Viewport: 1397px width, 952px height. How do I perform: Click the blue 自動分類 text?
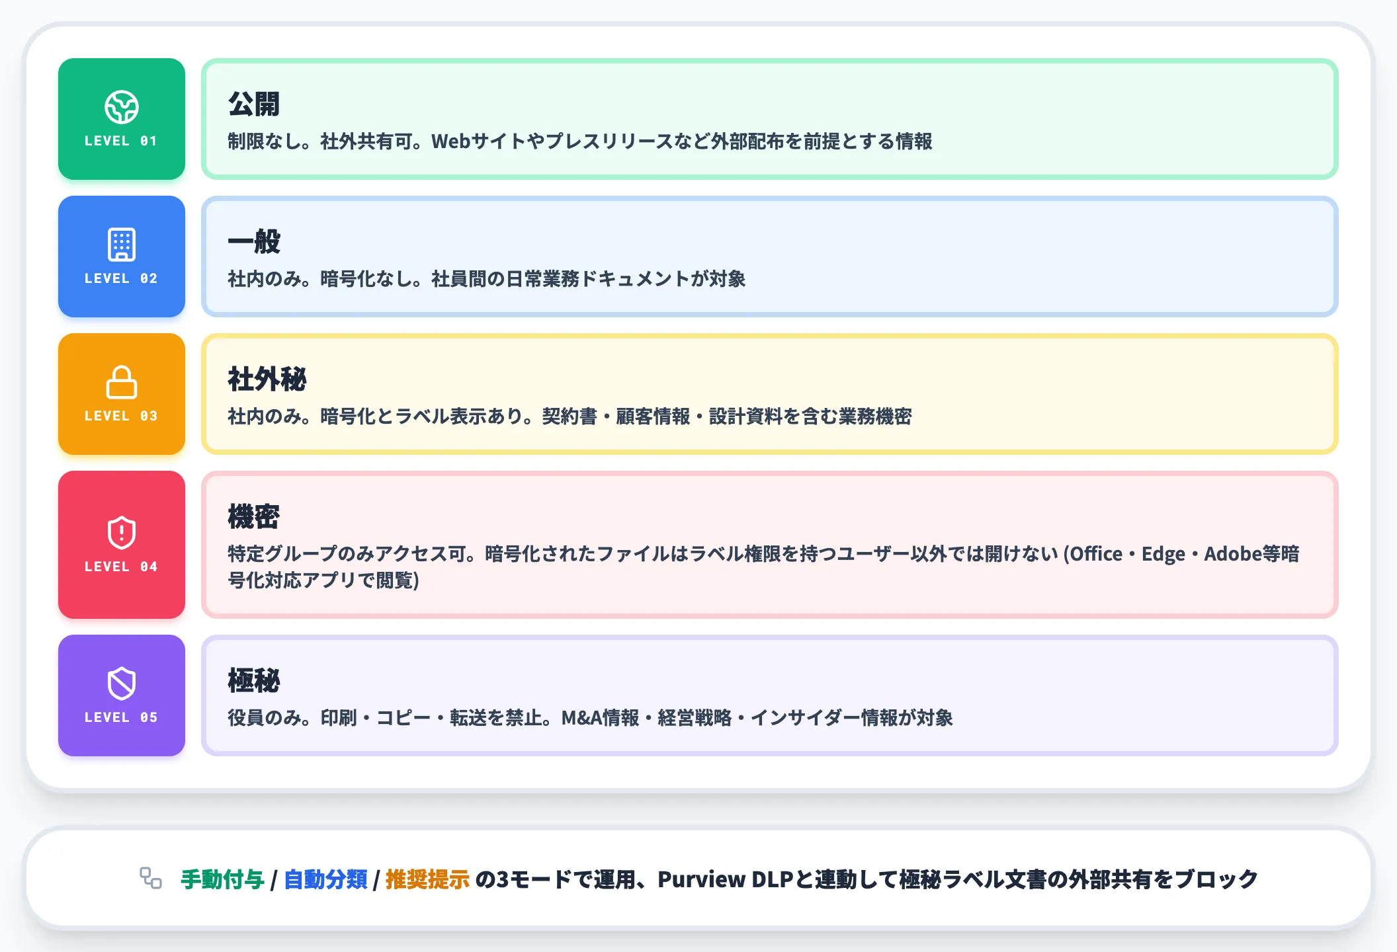(325, 879)
